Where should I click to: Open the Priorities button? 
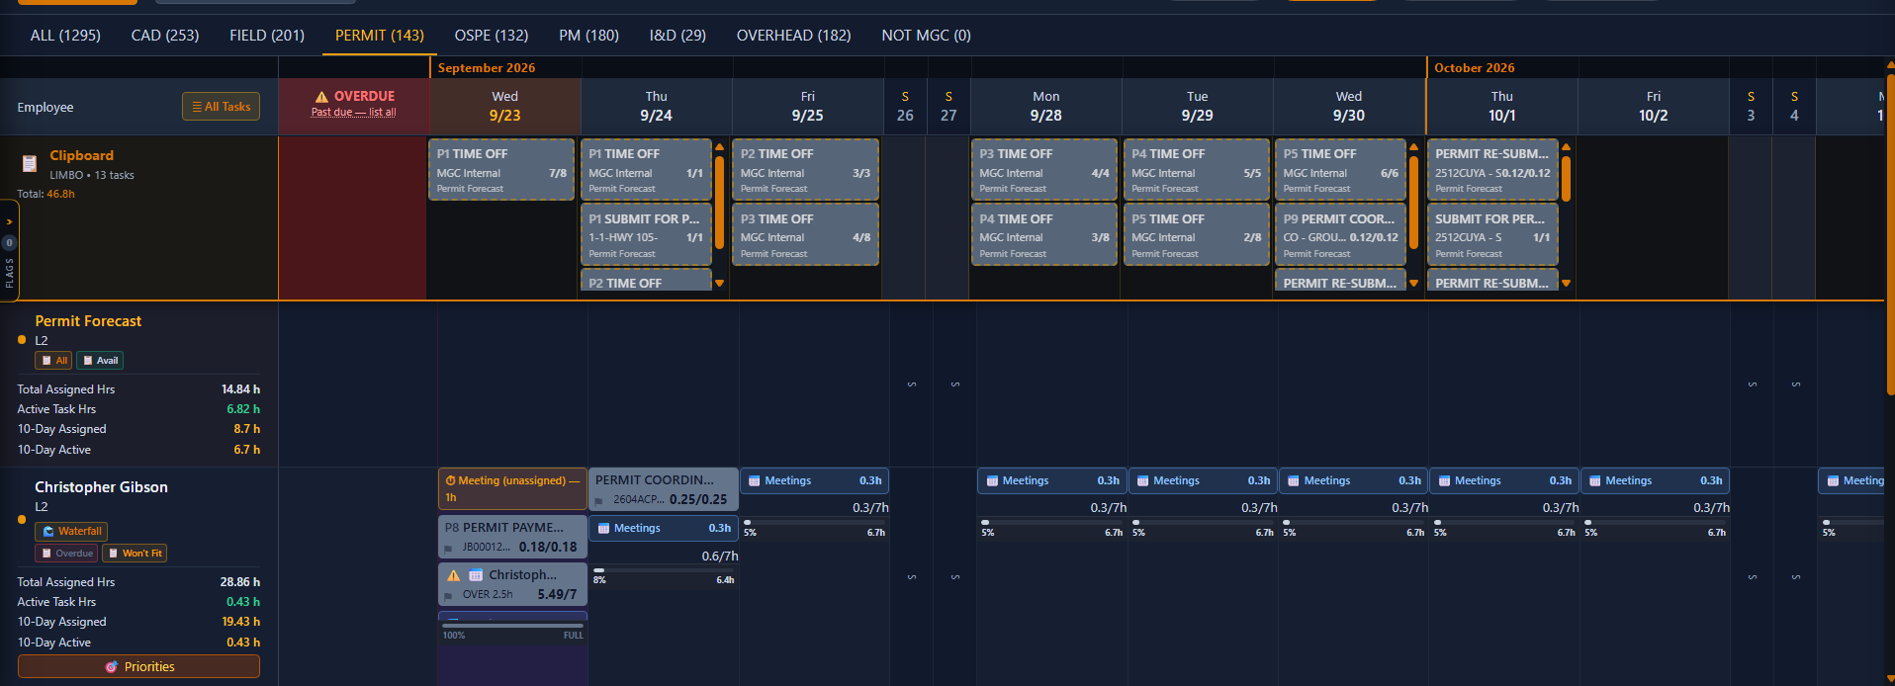click(138, 667)
